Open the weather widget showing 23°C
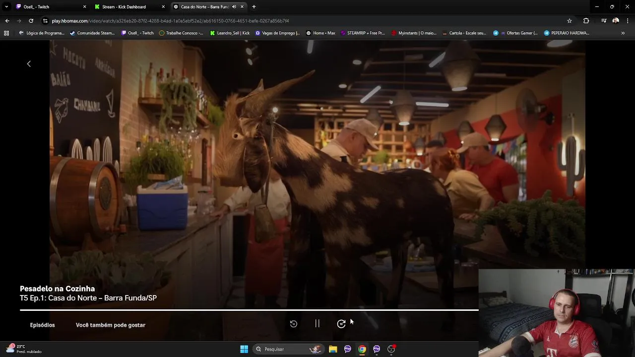Viewport: 635px width, 357px height. coord(24,349)
